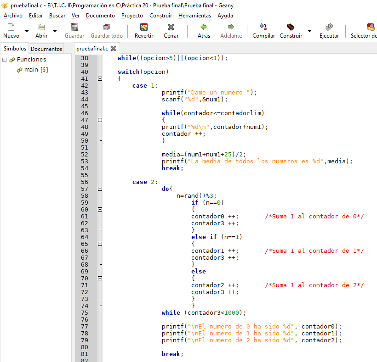Click the Revertir toolbar icon
Image resolution: width=377 pixels, height=362 pixels.
coord(144,27)
